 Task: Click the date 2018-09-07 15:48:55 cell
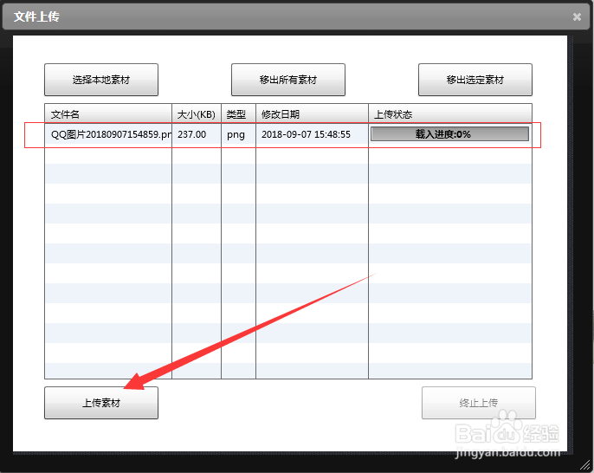[312, 134]
